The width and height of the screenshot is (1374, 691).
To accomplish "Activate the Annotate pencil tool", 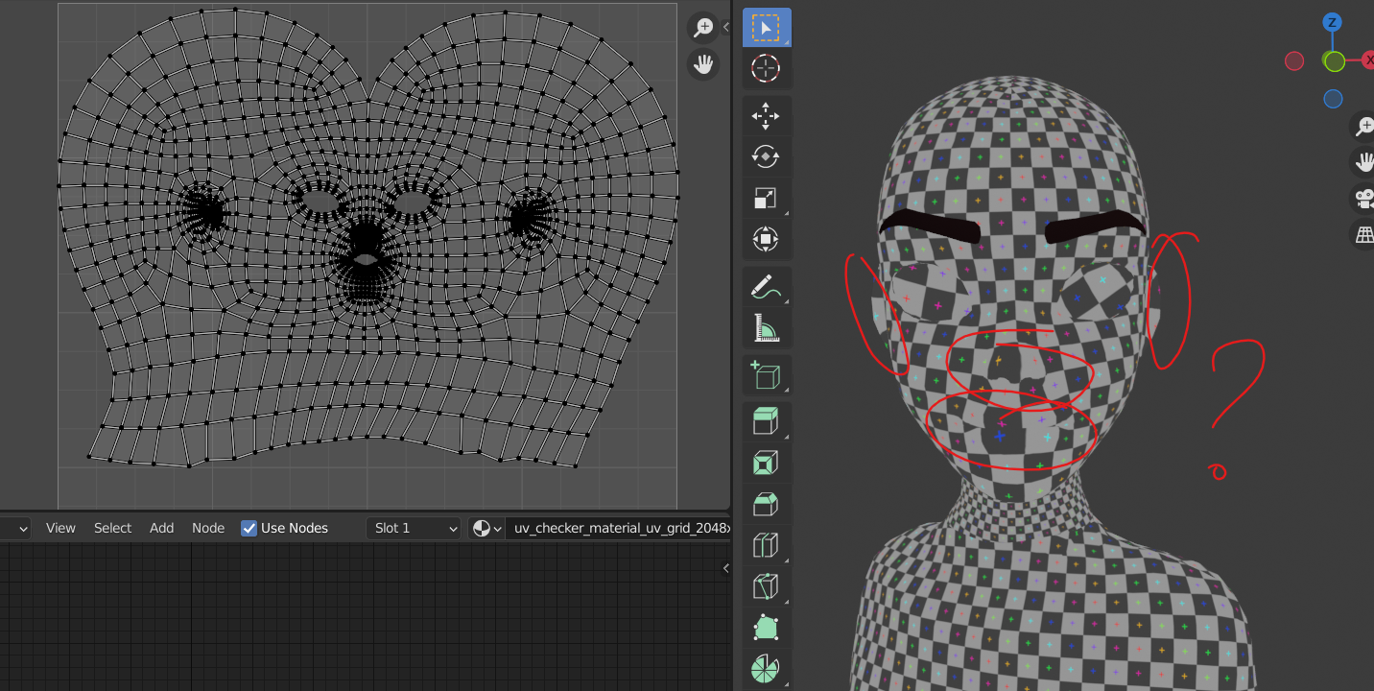I will point(766,286).
